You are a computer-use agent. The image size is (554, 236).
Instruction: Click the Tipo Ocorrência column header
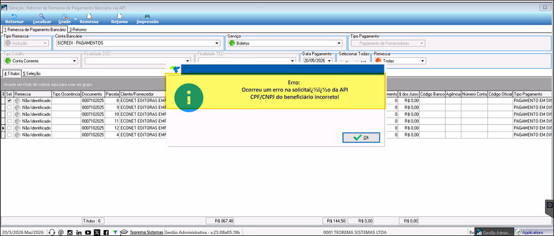(x=66, y=94)
